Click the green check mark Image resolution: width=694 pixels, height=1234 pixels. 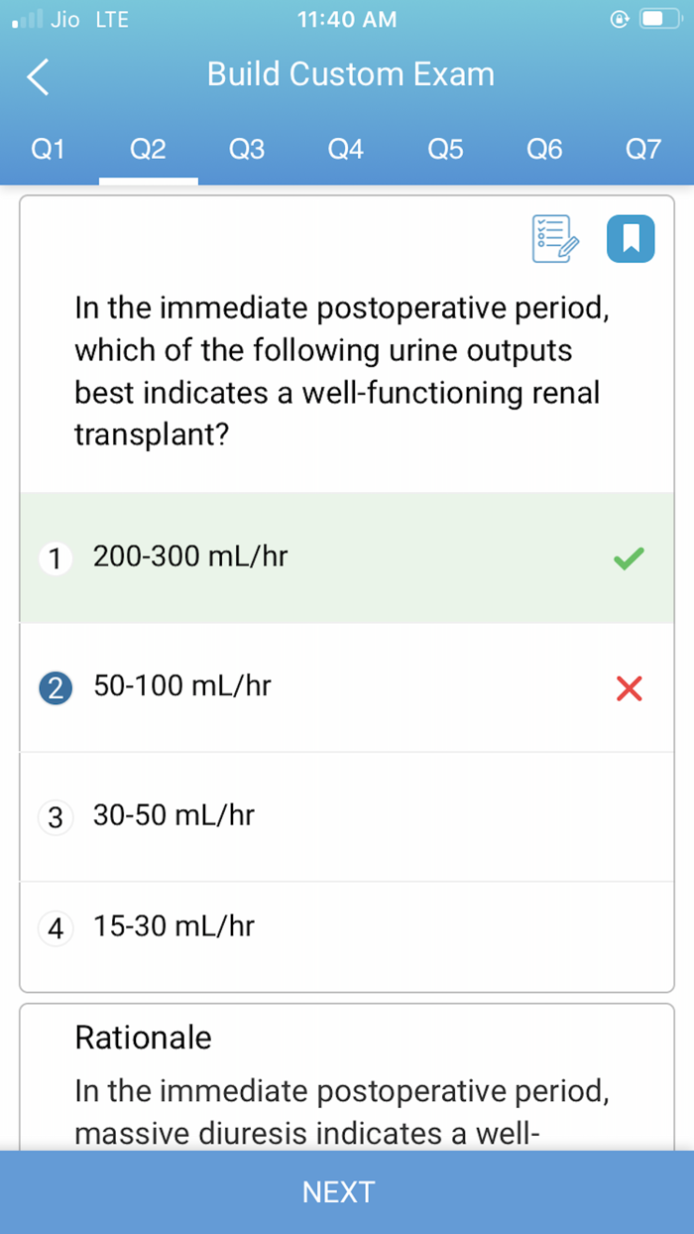click(x=628, y=558)
